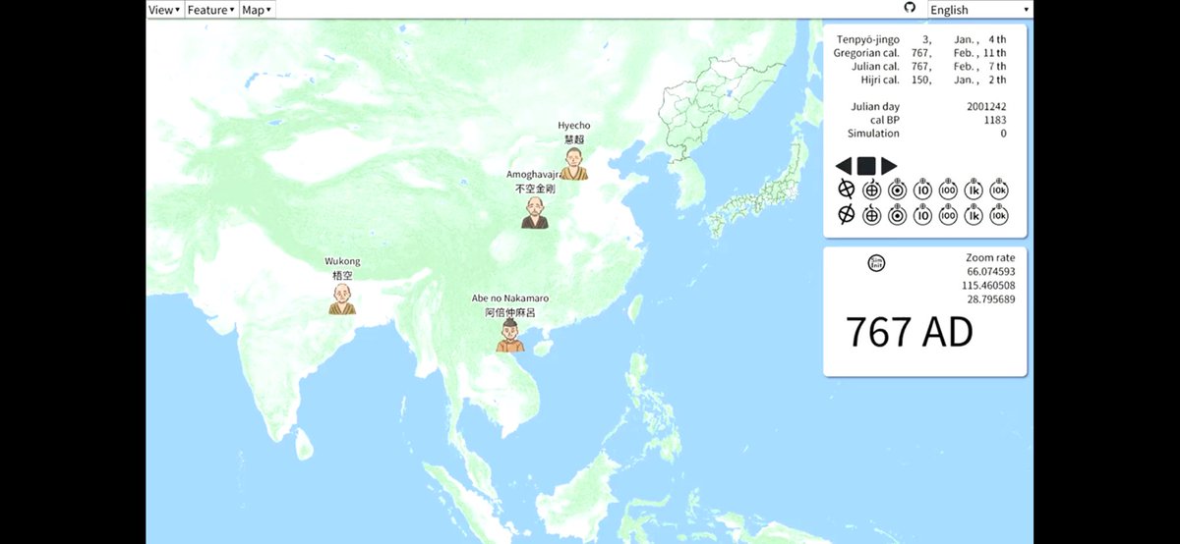The height and width of the screenshot is (544, 1180).
Task: Click the upper-row concentric-circle step icon
Action: [x=897, y=189]
